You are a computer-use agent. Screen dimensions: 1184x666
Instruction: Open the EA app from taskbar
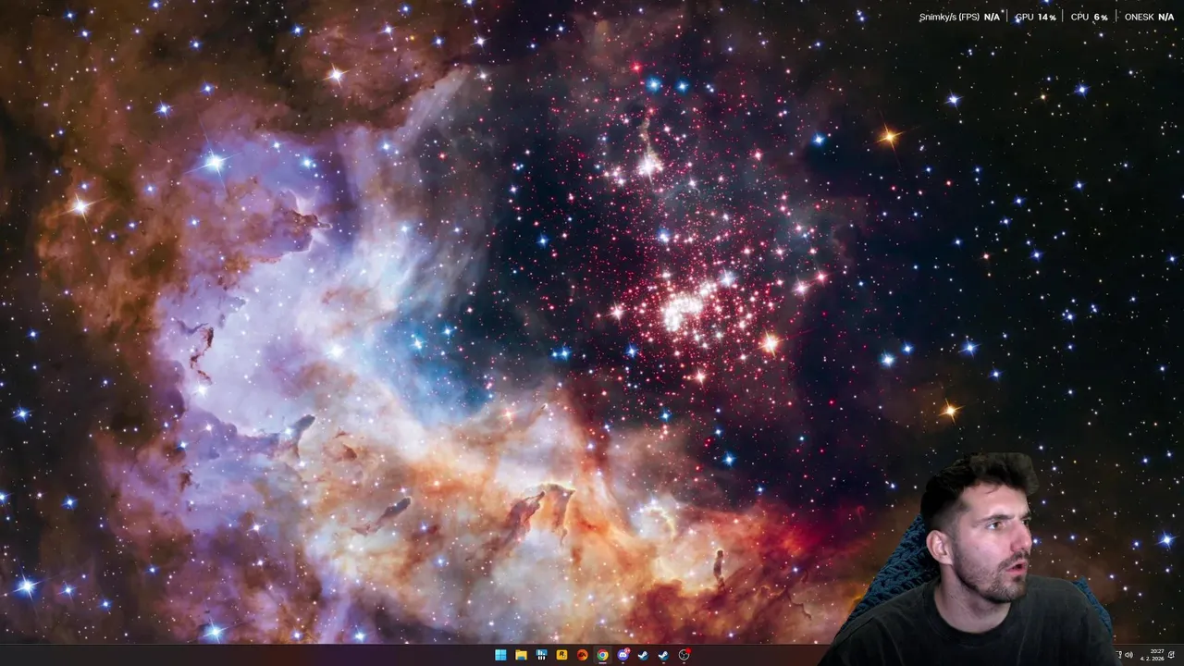point(582,655)
